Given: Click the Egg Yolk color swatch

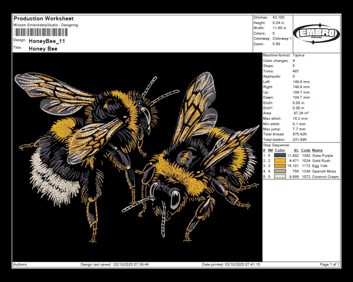Looking at the screenshot, I should click(280, 166).
